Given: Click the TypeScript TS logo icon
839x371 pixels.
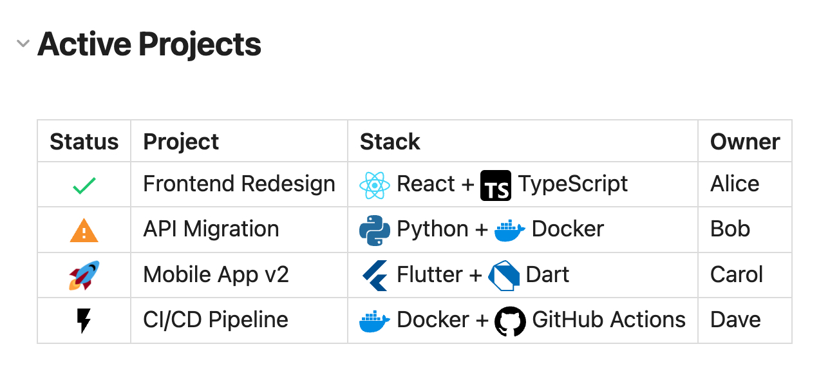Looking at the screenshot, I should click(496, 186).
